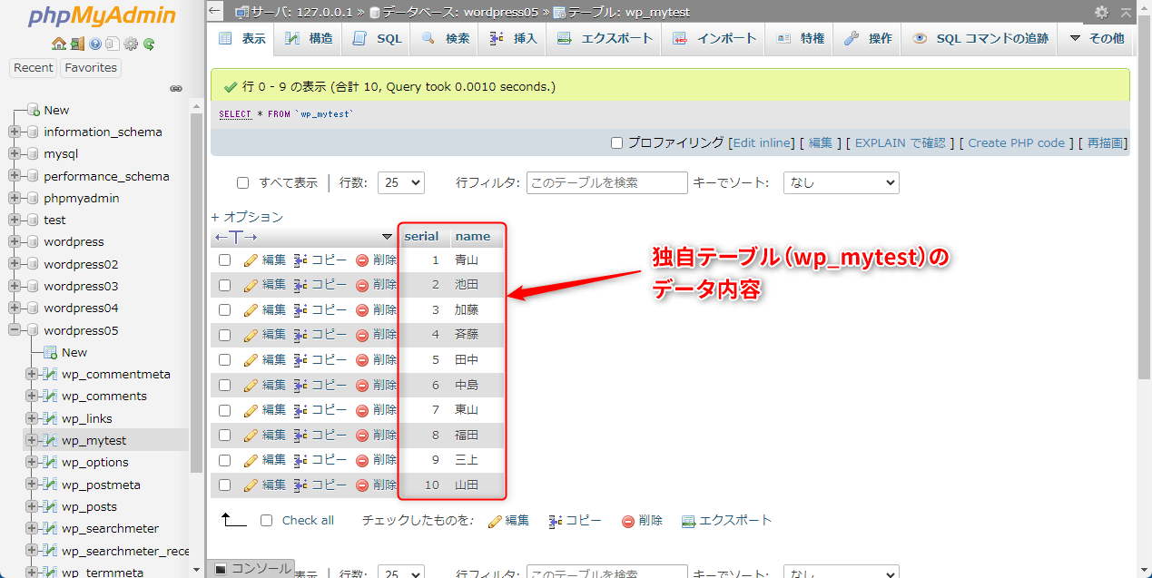Click the phpMyAdmin home icon

click(59, 44)
